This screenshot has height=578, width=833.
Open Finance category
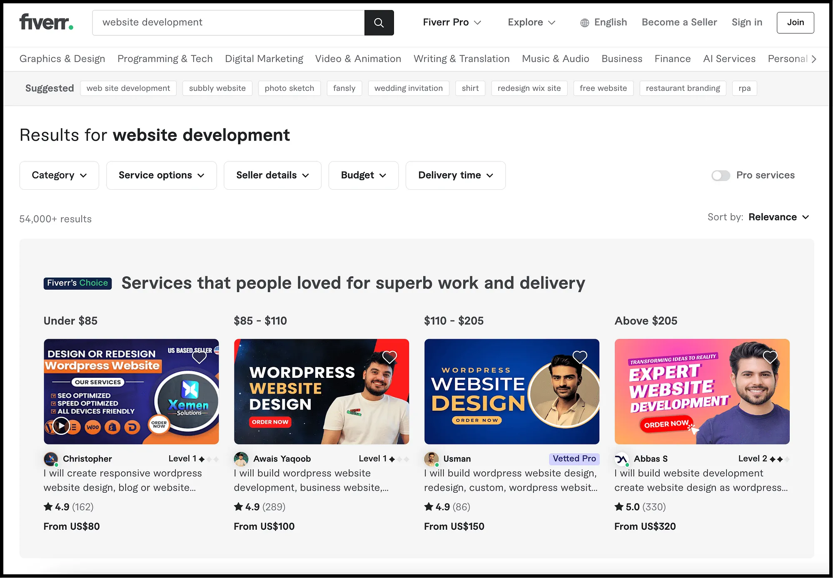click(x=673, y=59)
